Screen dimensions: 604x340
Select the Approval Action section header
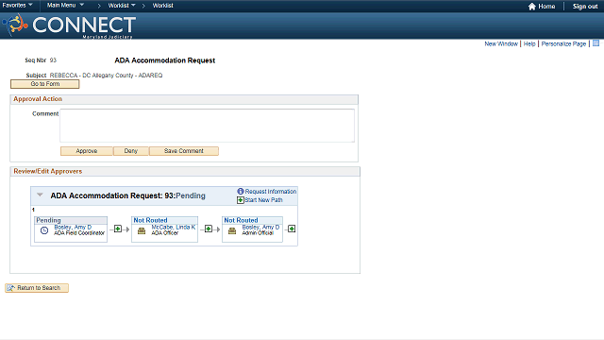(x=38, y=99)
